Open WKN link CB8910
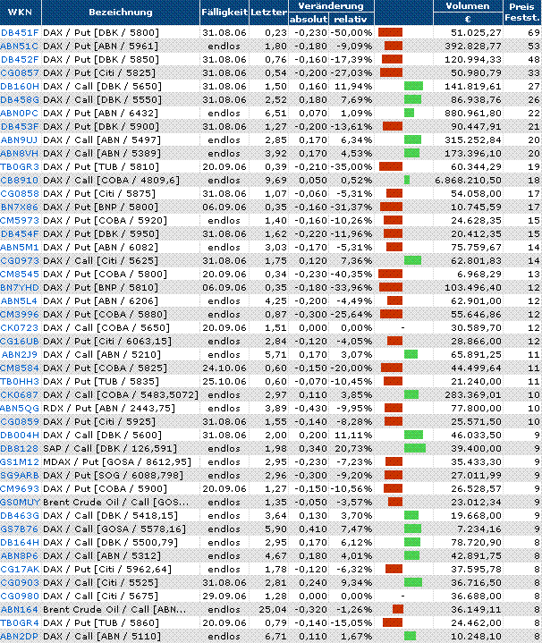The width and height of the screenshot is (542, 643). click(20, 180)
